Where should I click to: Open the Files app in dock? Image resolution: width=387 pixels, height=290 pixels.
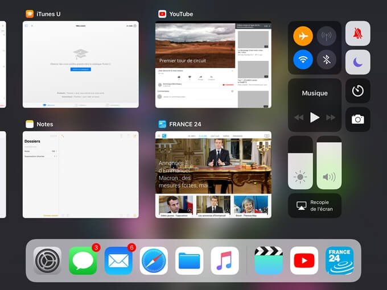(x=190, y=260)
